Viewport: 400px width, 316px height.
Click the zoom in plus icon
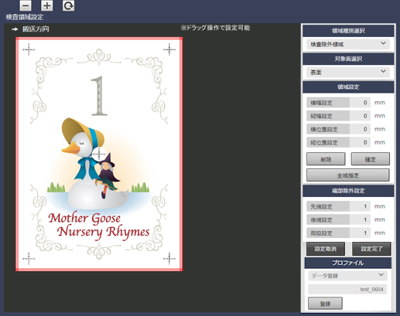[47, 5]
